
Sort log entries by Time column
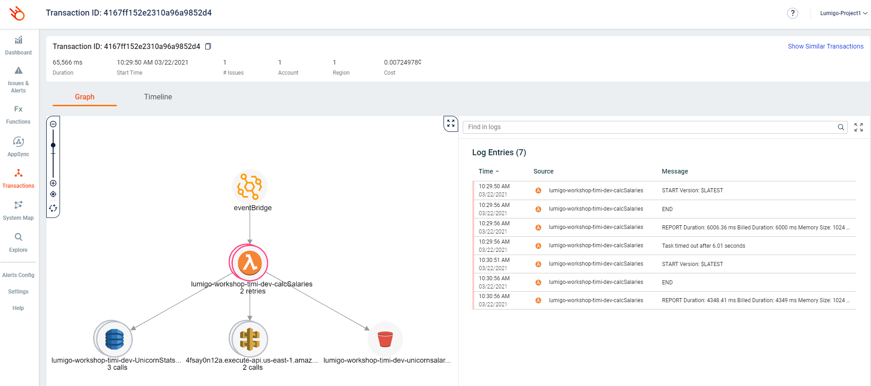pos(488,171)
